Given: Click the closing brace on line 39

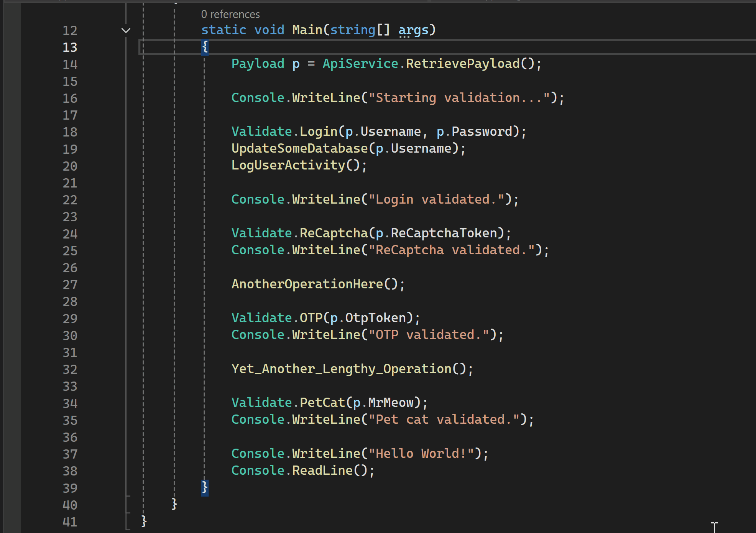Looking at the screenshot, I should tap(205, 487).
